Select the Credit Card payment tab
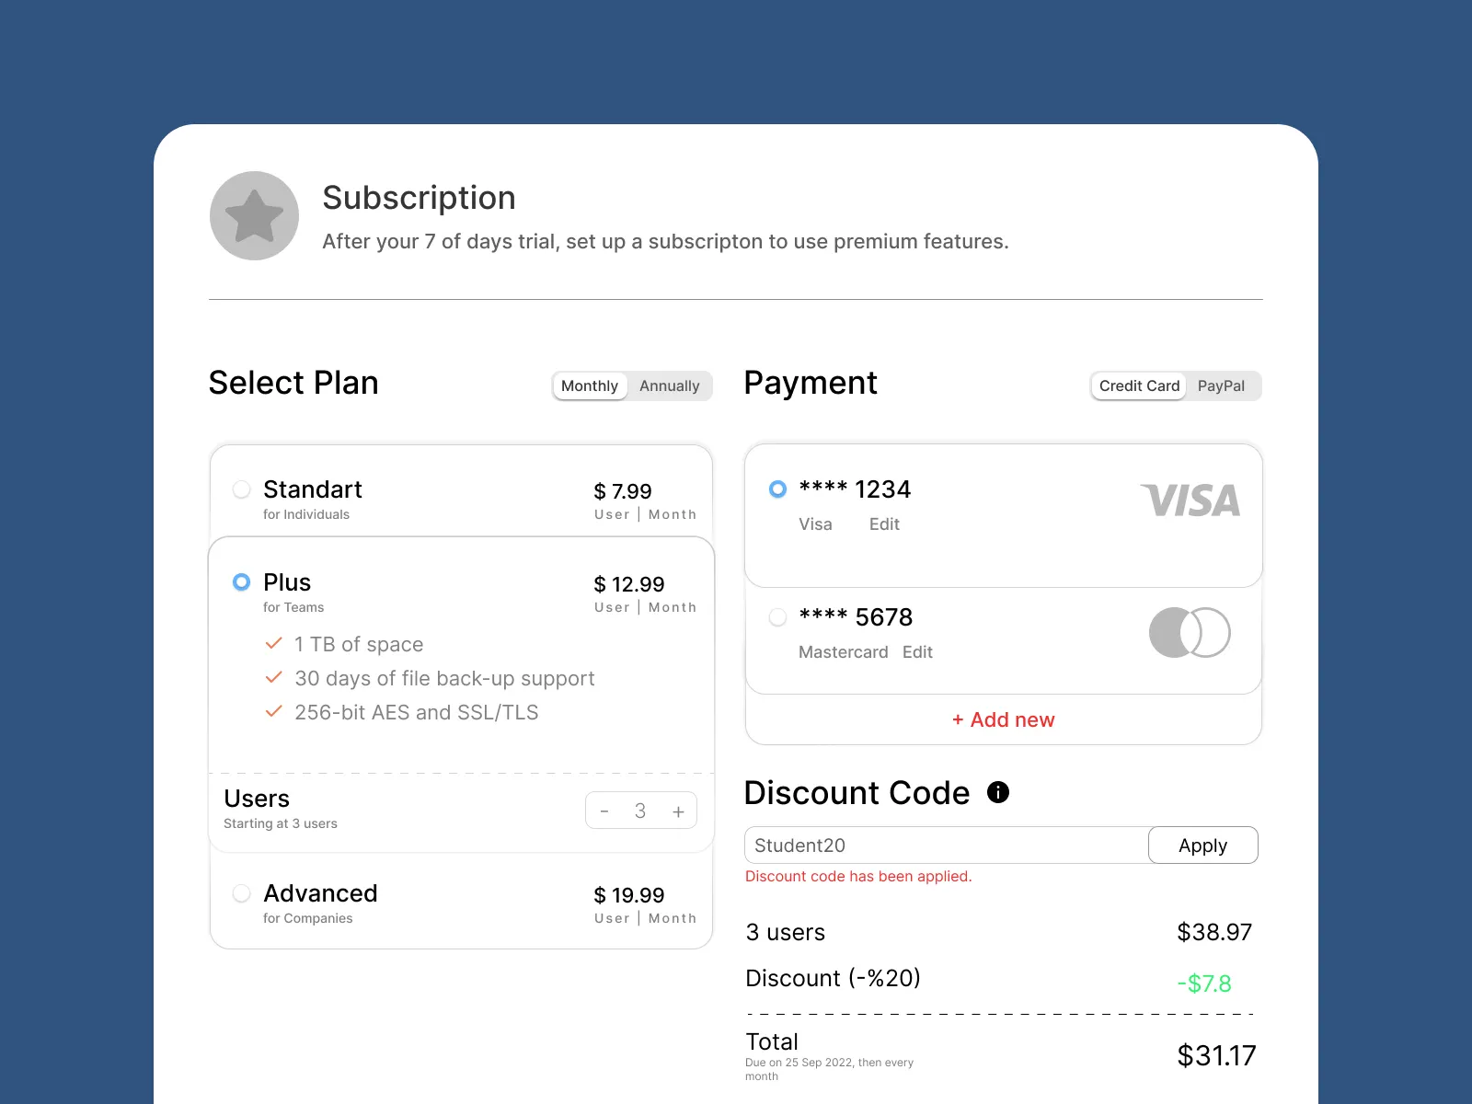Image resolution: width=1472 pixels, height=1104 pixels. tap(1138, 385)
